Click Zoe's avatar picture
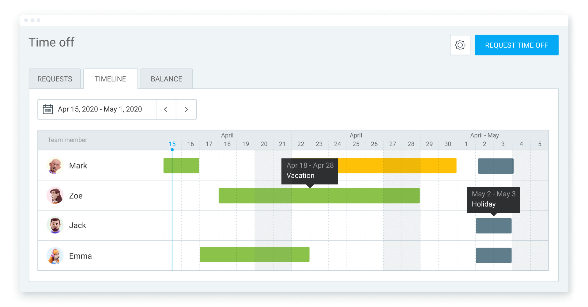Screen dimensions: 588x307 [55, 195]
